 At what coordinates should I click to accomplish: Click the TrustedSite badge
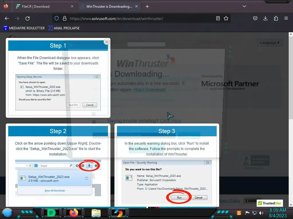pyautogui.click(x=270, y=203)
